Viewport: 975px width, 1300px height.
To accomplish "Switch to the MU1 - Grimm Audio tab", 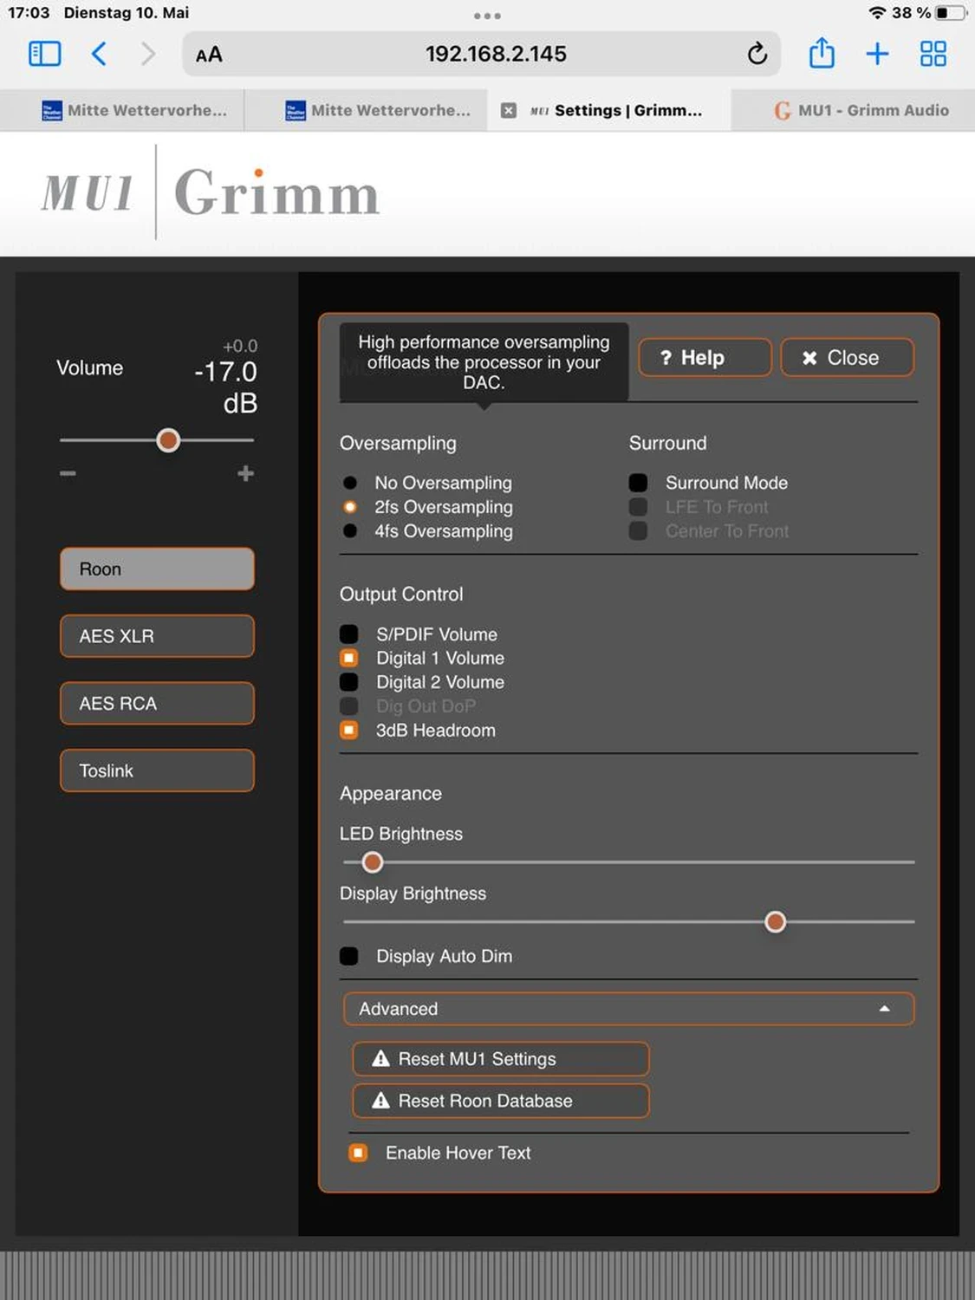I will 861,110.
